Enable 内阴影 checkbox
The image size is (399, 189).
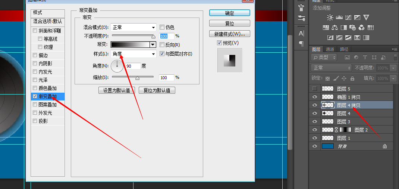[35, 63]
